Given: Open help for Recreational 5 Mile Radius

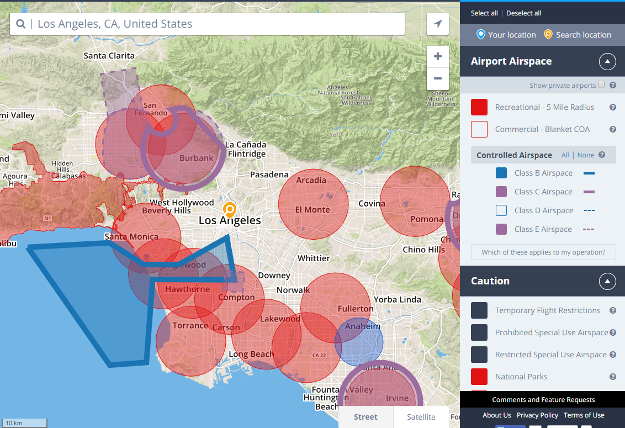Looking at the screenshot, I should 613,107.
